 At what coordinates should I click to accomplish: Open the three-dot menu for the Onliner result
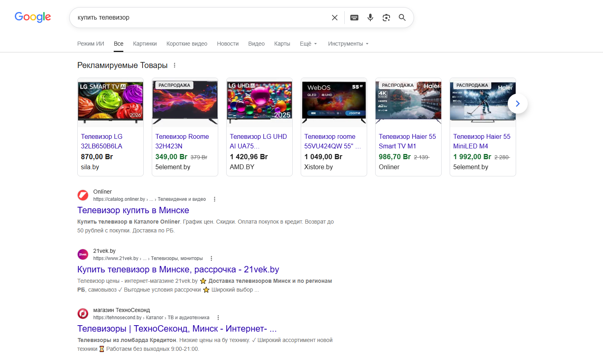tap(215, 199)
